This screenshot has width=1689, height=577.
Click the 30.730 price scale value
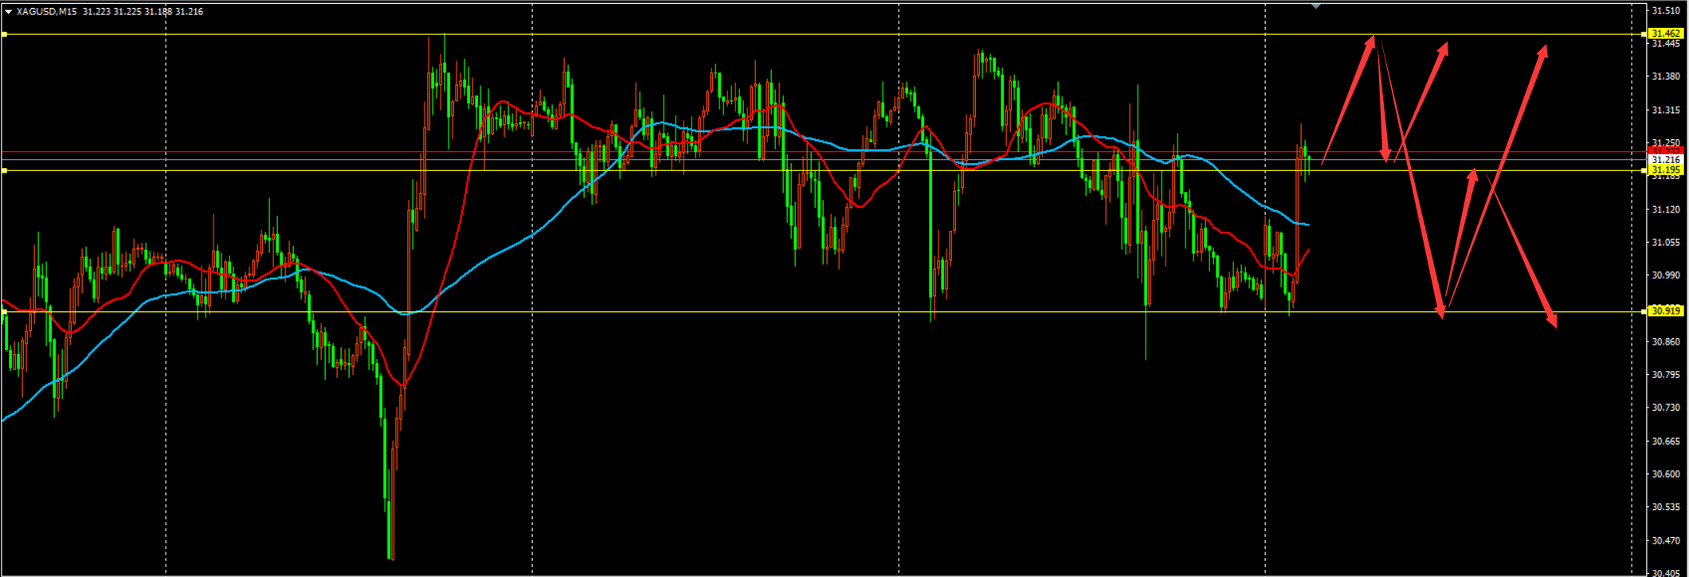point(1666,407)
